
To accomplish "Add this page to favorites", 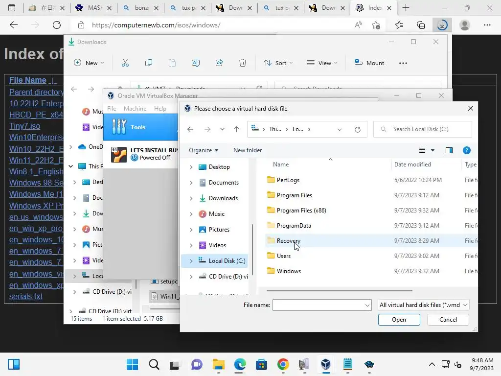I will click(376, 25).
